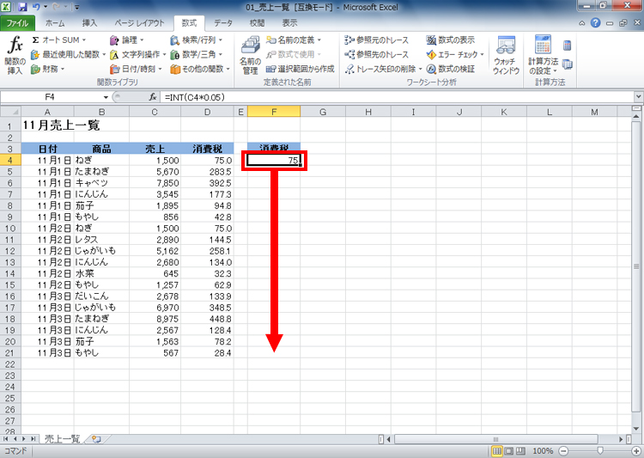Click the insert new worksheet icon
The image size is (644, 458).
96,439
